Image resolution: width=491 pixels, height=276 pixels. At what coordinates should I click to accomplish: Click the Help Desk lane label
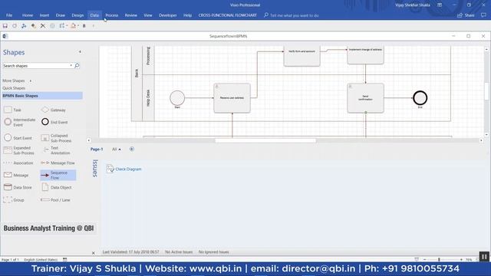[148, 98]
